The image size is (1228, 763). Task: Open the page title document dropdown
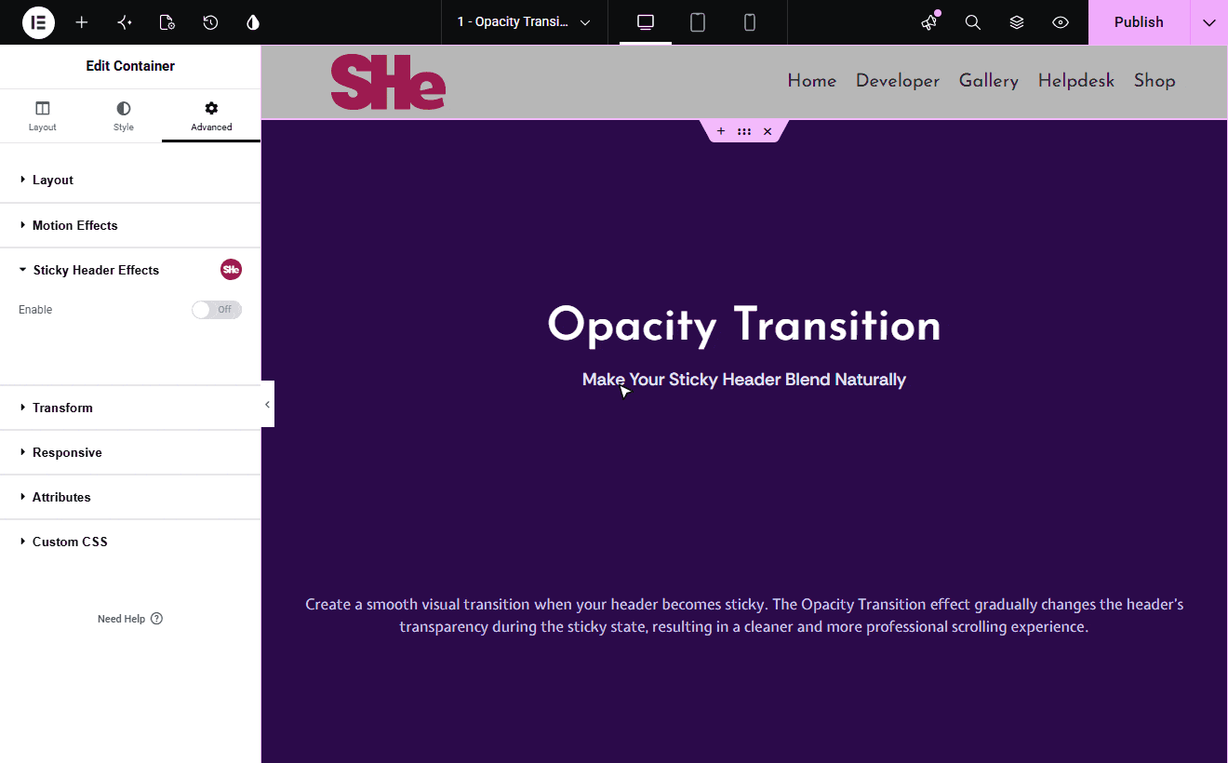pos(524,22)
